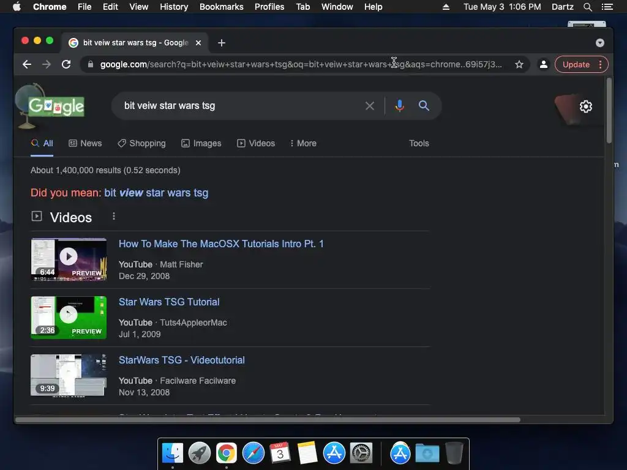
Task: Launch Safari from the Dock
Action: tap(253, 453)
